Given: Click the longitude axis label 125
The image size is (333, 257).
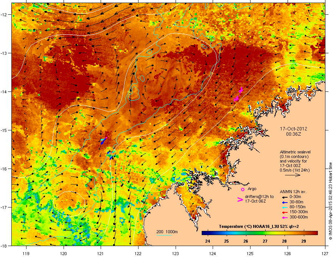Looking at the screenshot, I should 250,253.
